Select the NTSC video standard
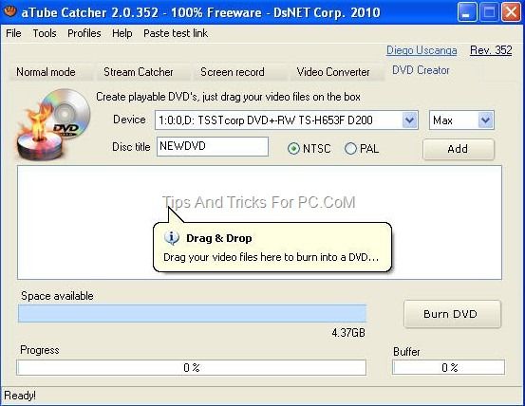The height and width of the screenshot is (406, 525). point(309,149)
